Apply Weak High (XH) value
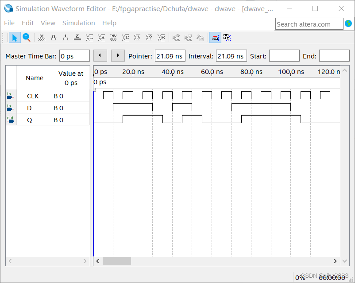The width and height of the screenshot is (355, 283). (101, 38)
